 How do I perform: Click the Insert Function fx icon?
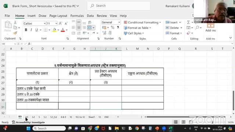click(29, 44)
